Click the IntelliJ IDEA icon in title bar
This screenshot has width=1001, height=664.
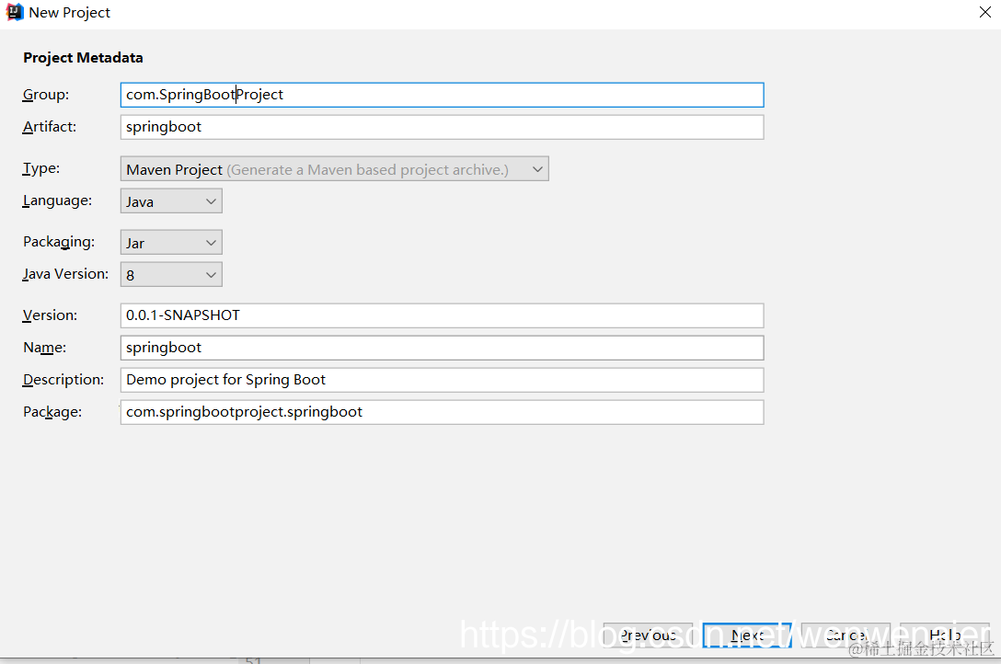(14, 12)
